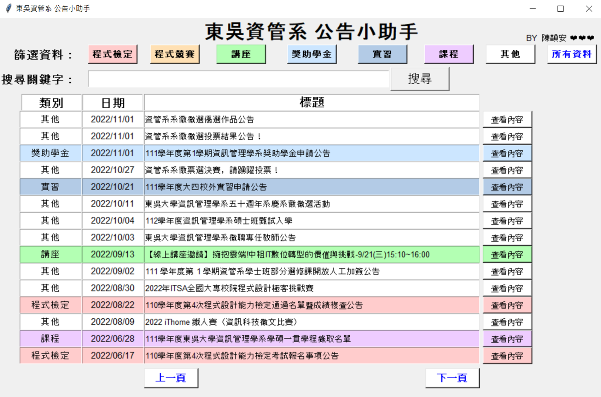Filter announcements by 課程 category
Image resolution: width=601 pixels, height=397 pixels.
click(x=449, y=54)
